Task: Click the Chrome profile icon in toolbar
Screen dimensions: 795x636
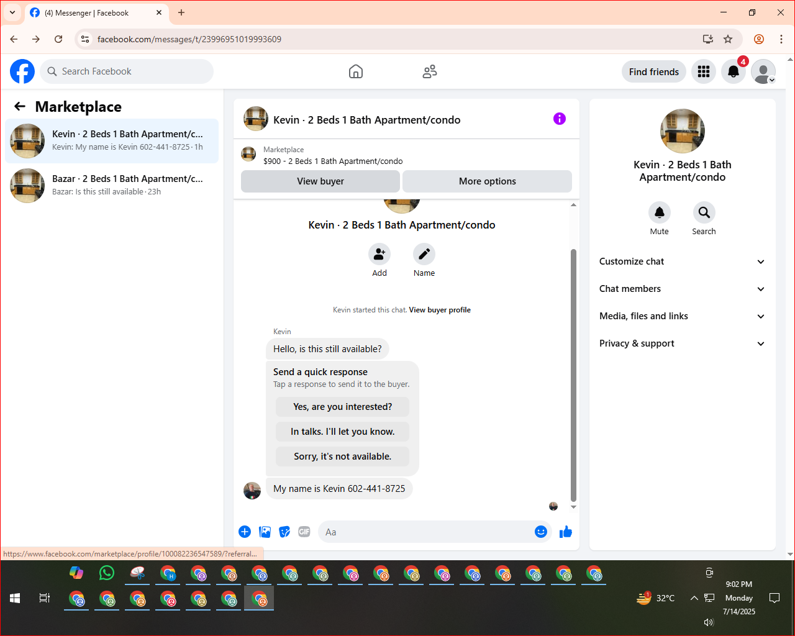Action: point(759,39)
